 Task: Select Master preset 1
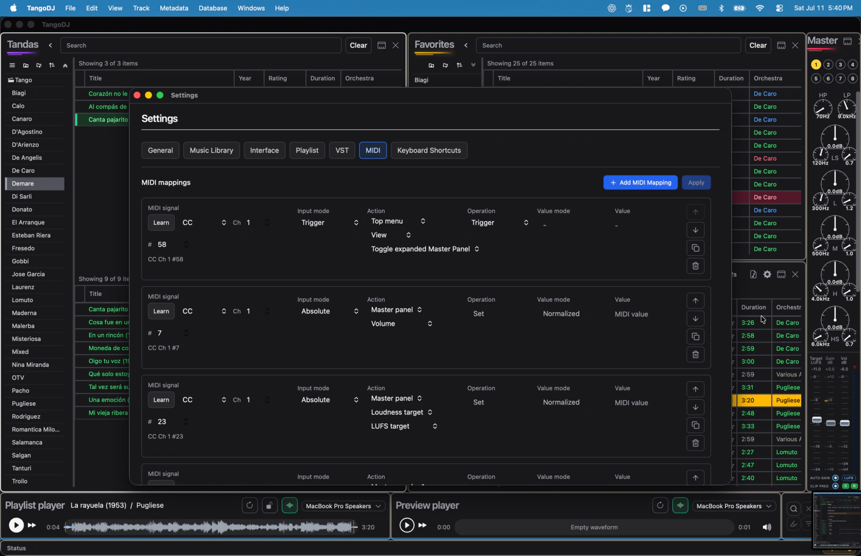tap(816, 65)
